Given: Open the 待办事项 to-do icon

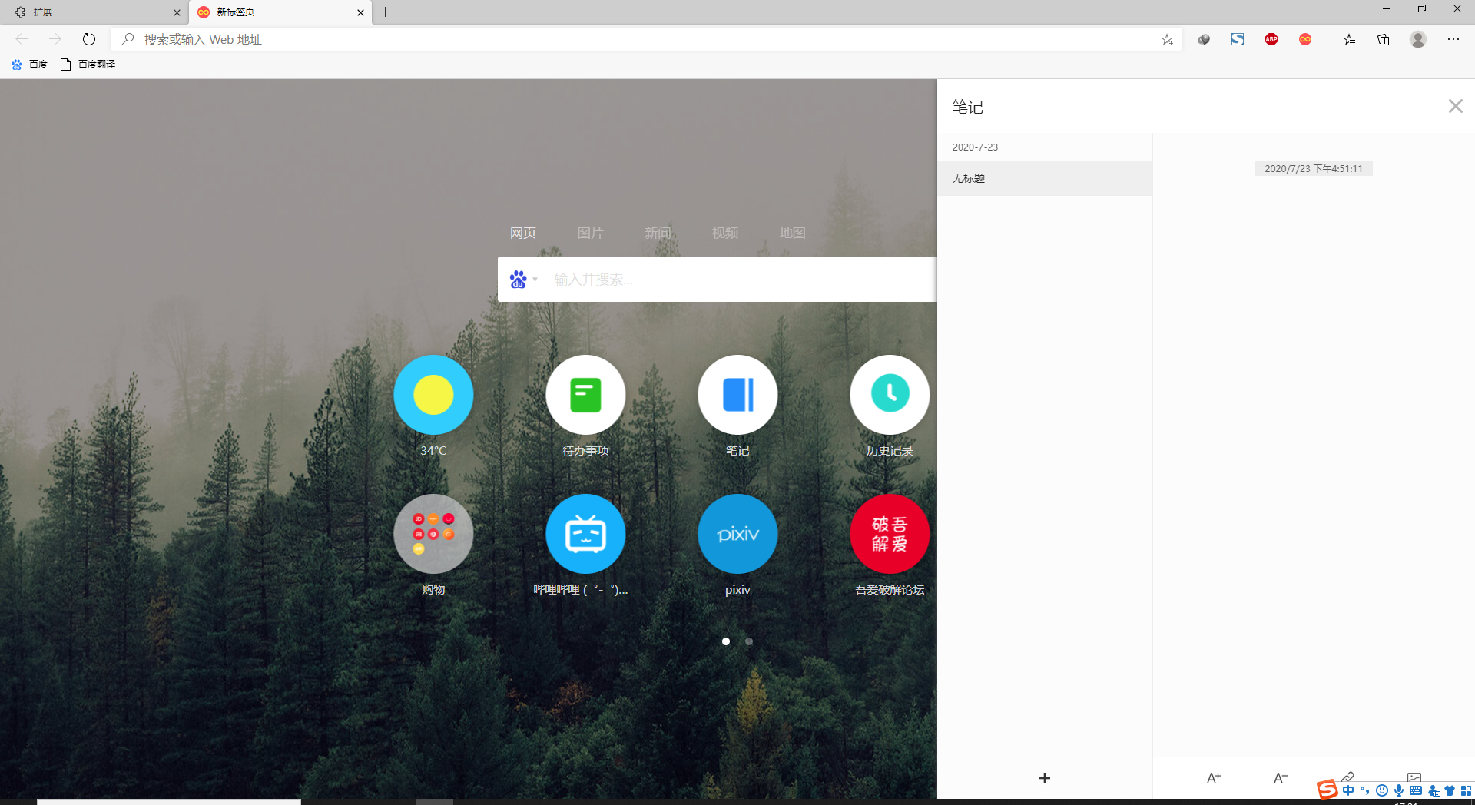Looking at the screenshot, I should [585, 395].
